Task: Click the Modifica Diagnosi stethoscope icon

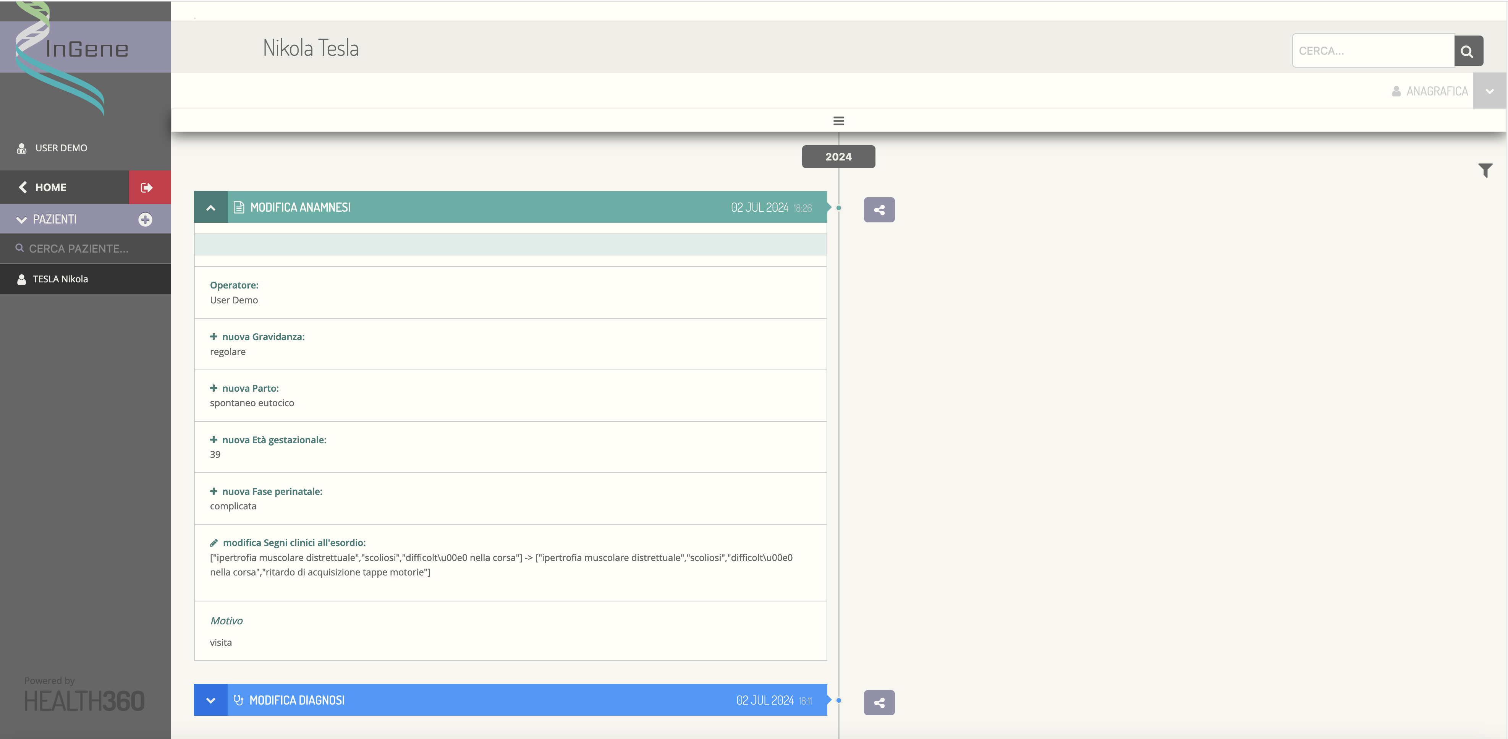Action: click(238, 700)
